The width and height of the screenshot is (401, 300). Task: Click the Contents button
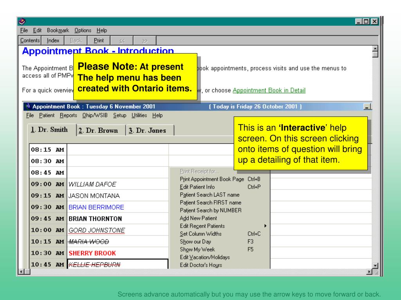pyautogui.click(x=30, y=40)
